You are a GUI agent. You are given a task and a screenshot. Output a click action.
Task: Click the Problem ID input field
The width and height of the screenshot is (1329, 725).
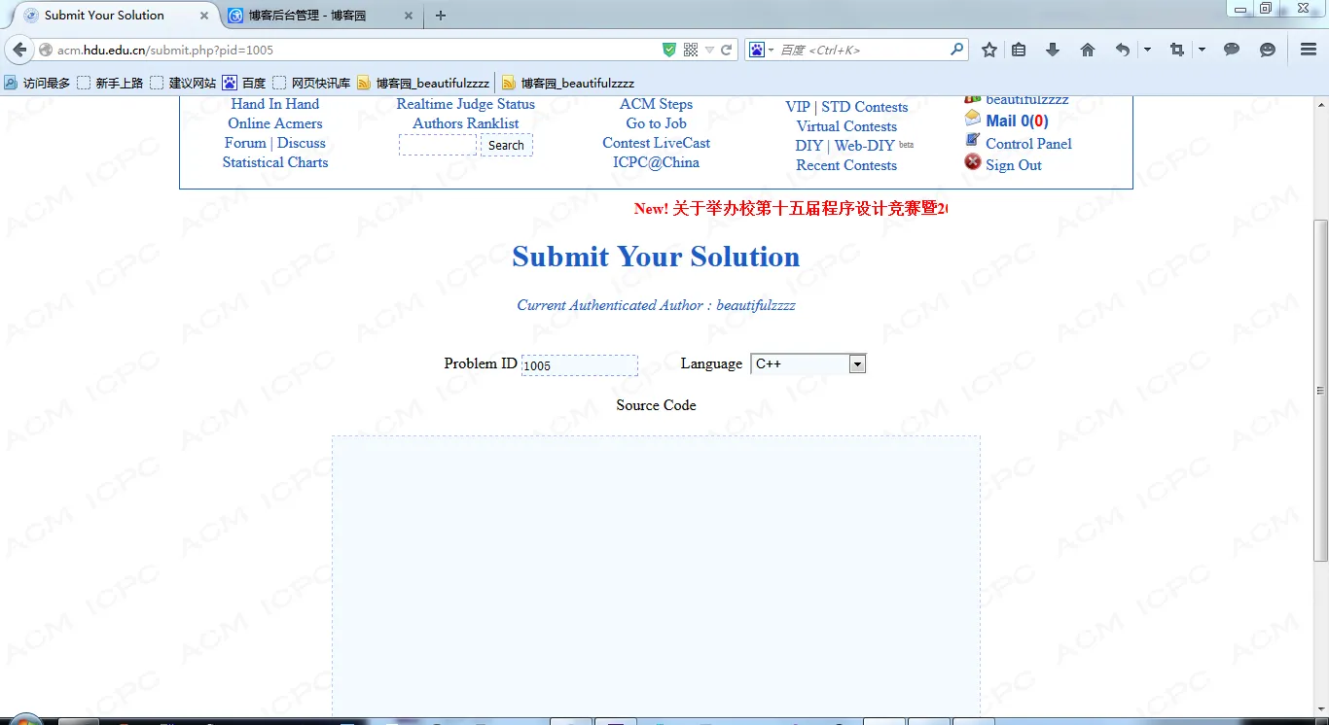tap(580, 365)
